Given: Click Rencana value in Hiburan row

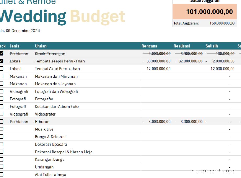Looking at the screenshot, I should tap(159, 122).
